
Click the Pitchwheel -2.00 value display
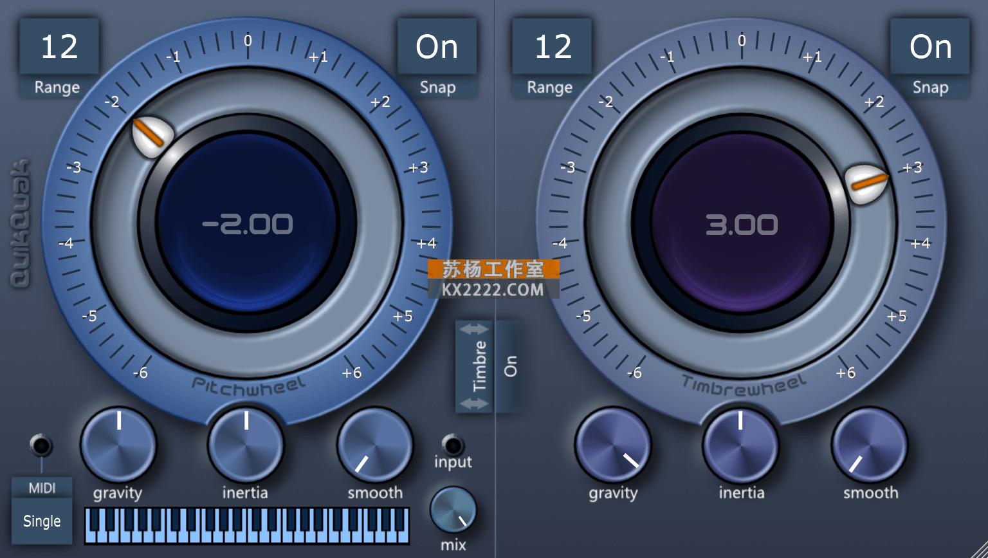[x=248, y=224]
